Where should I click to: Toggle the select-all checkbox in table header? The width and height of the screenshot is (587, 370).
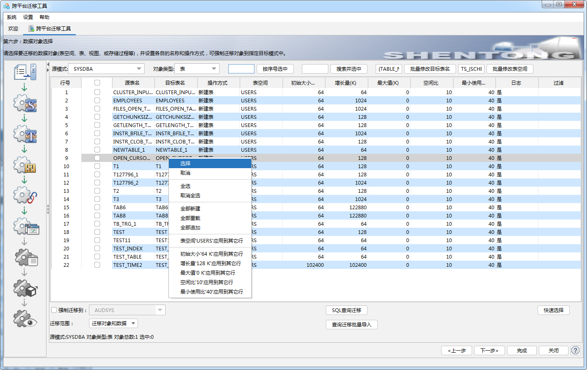[97, 83]
